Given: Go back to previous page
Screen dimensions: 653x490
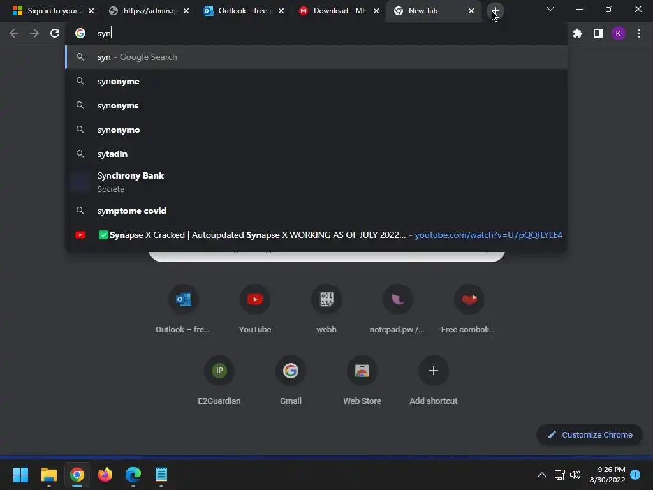Looking at the screenshot, I should (x=14, y=33).
